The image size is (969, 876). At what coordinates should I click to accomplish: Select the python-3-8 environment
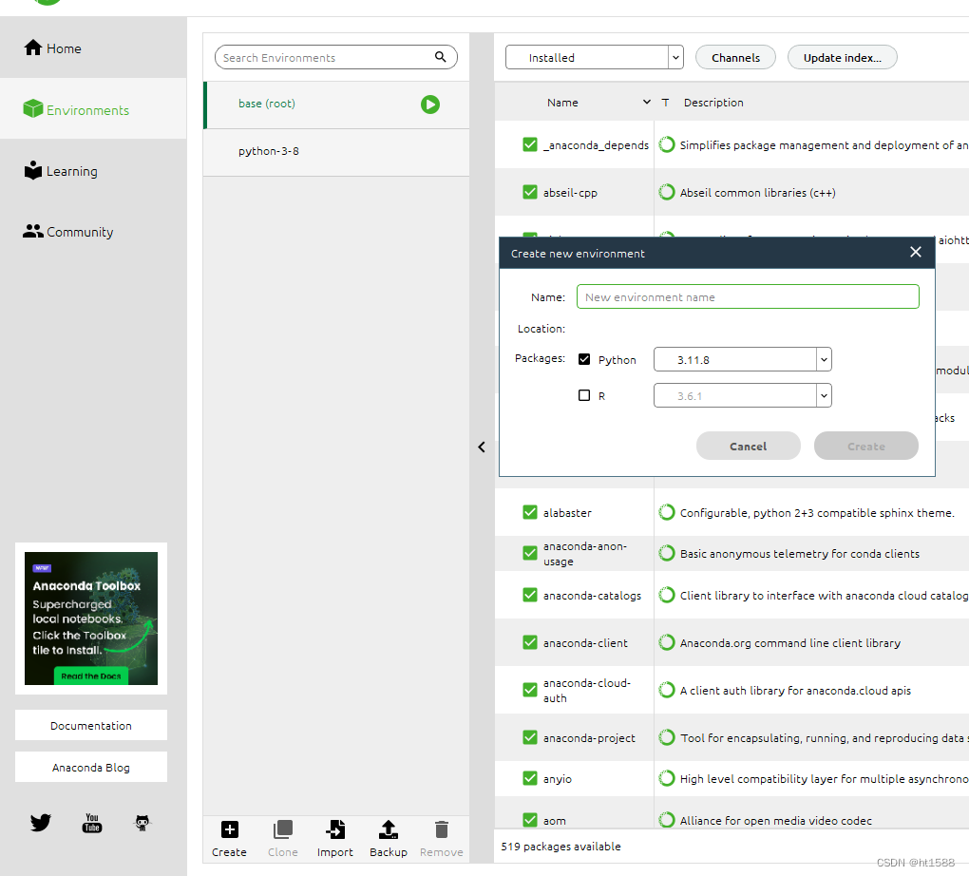336,152
